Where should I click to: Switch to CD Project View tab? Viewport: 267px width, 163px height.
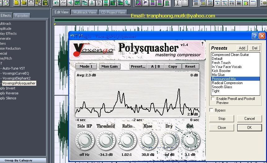pos(113,12)
